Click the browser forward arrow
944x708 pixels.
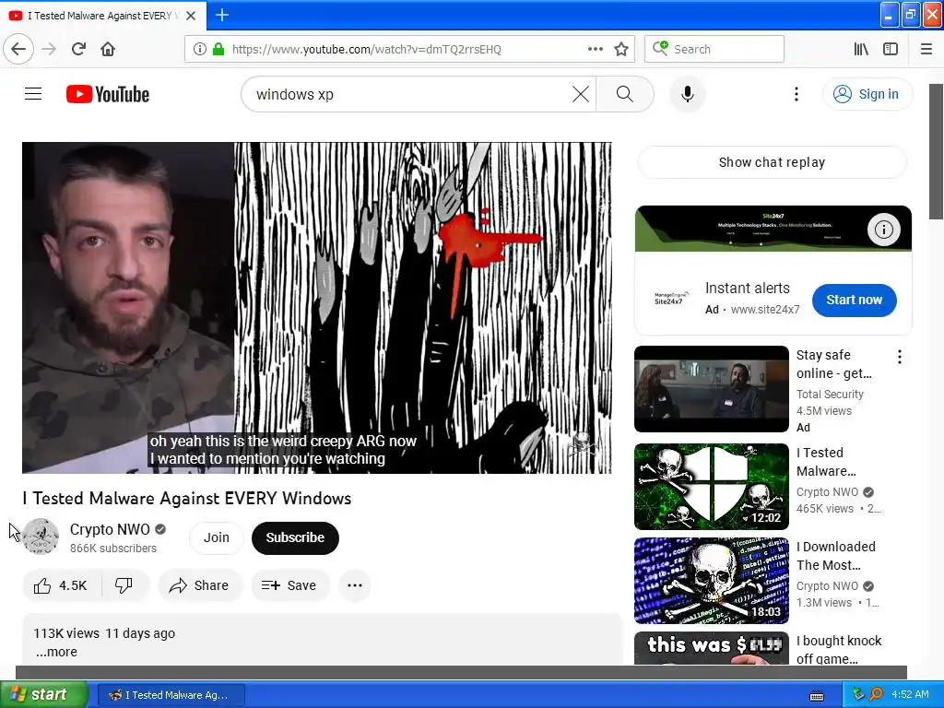click(49, 49)
